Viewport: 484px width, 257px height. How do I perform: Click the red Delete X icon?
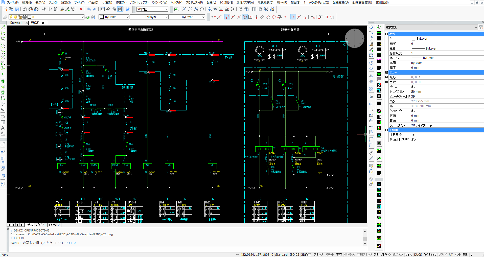(x=81, y=9)
